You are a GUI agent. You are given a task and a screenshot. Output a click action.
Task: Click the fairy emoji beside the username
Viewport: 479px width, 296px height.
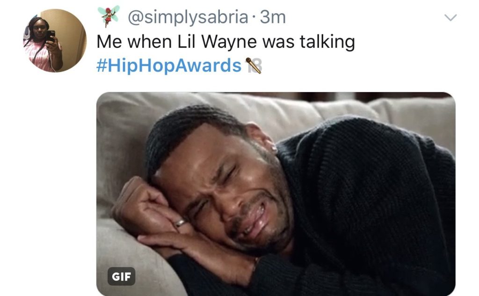click(108, 16)
